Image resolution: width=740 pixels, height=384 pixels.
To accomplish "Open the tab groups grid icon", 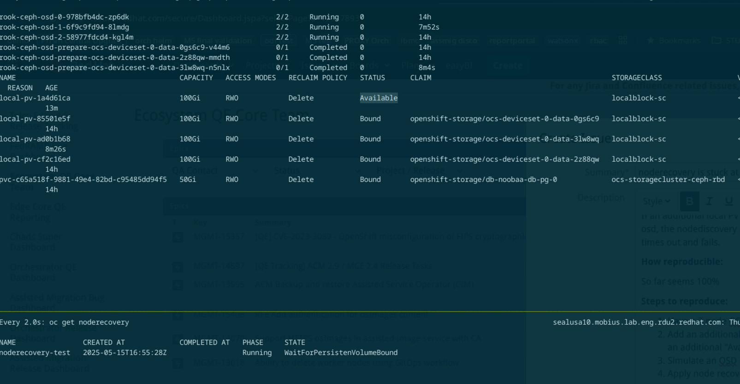I will (623, 41).
